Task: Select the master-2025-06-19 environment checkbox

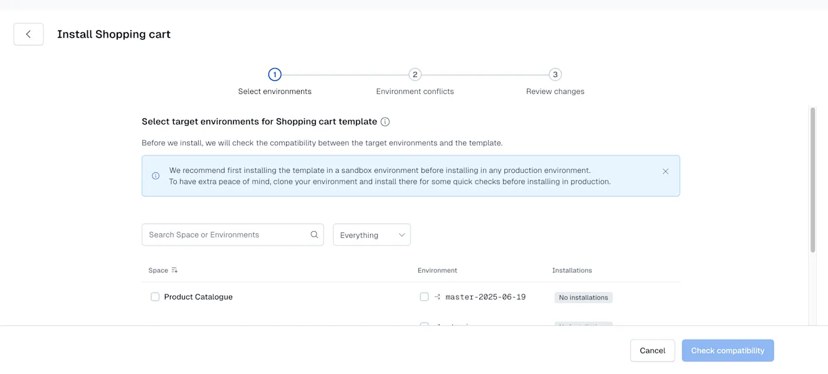Action: pos(424,296)
